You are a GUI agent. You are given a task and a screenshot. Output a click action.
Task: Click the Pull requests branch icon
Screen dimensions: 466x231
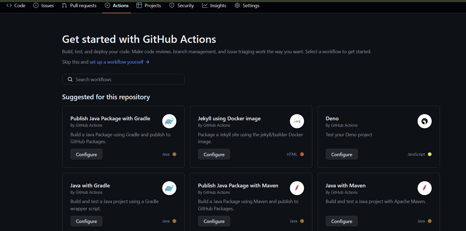64,5
